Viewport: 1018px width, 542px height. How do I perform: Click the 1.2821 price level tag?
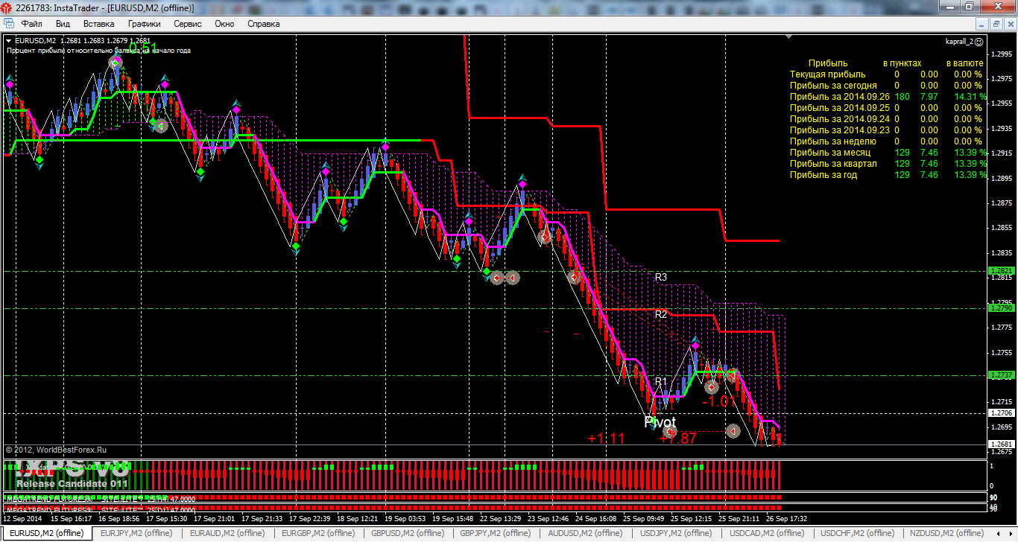click(x=1000, y=271)
